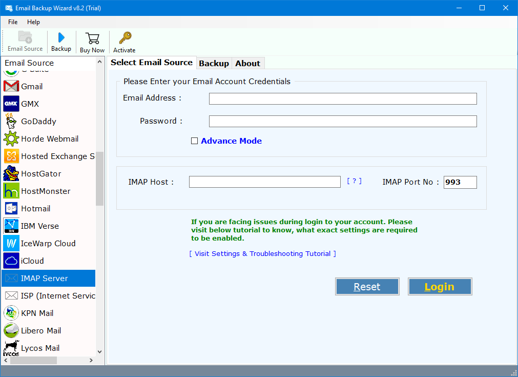Choose the KPN Mail icon

(x=11, y=313)
